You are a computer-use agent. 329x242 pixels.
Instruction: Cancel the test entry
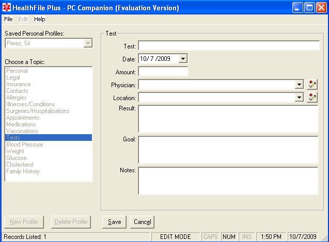(x=142, y=222)
